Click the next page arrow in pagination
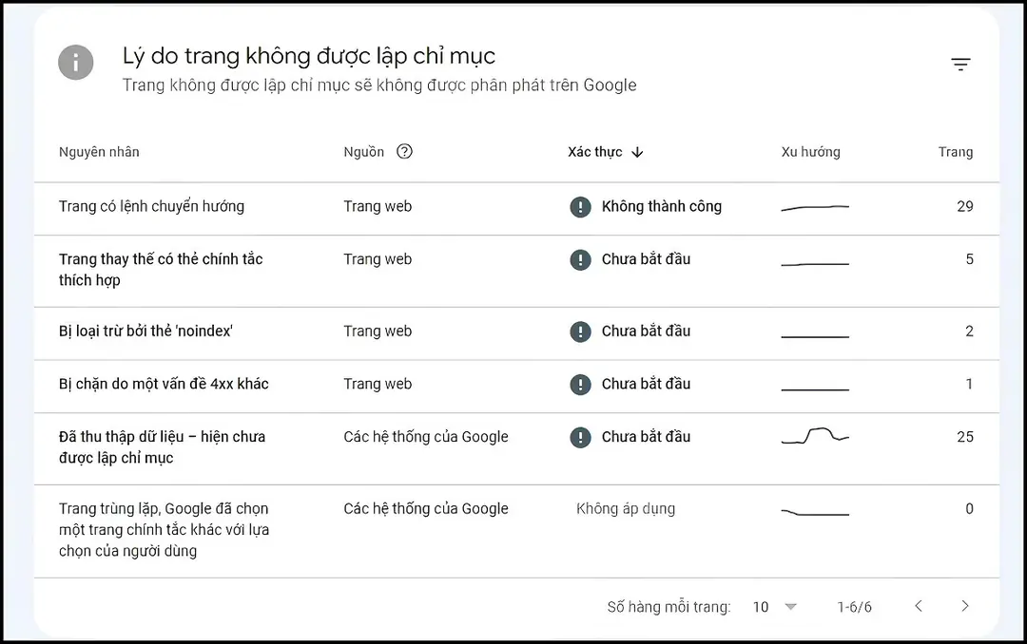 [965, 605]
